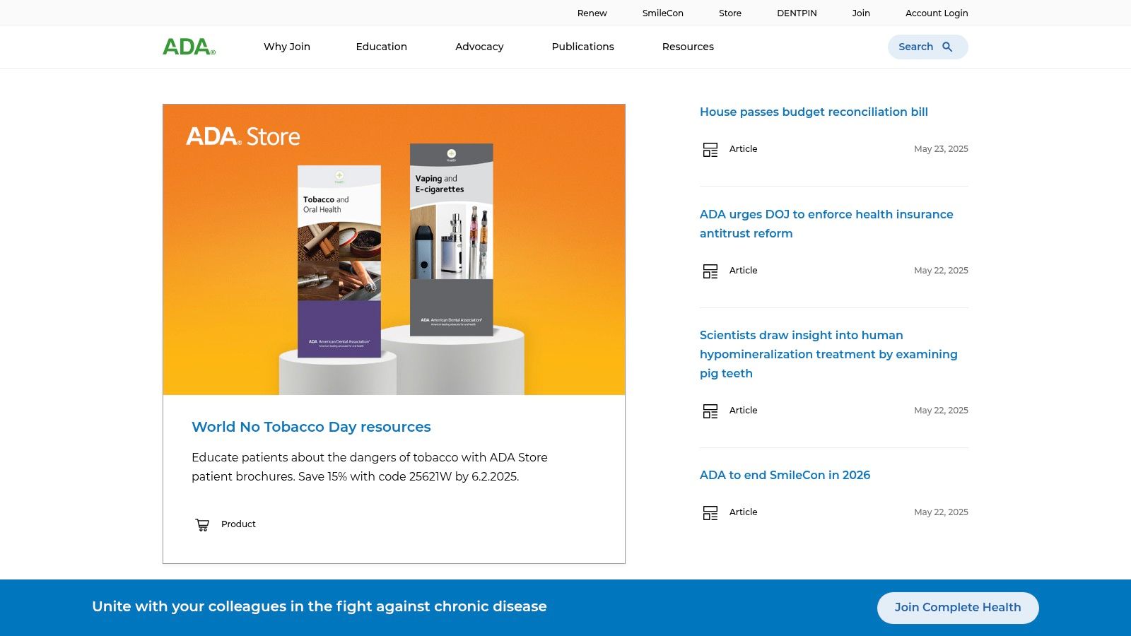Screen dimensions: 1131x636
Task: Open the Education menu
Action: pyautogui.click(x=382, y=47)
